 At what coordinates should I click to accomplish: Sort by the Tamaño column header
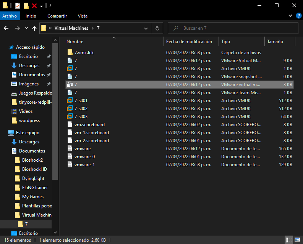pyautogui.click(x=275, y=42)
